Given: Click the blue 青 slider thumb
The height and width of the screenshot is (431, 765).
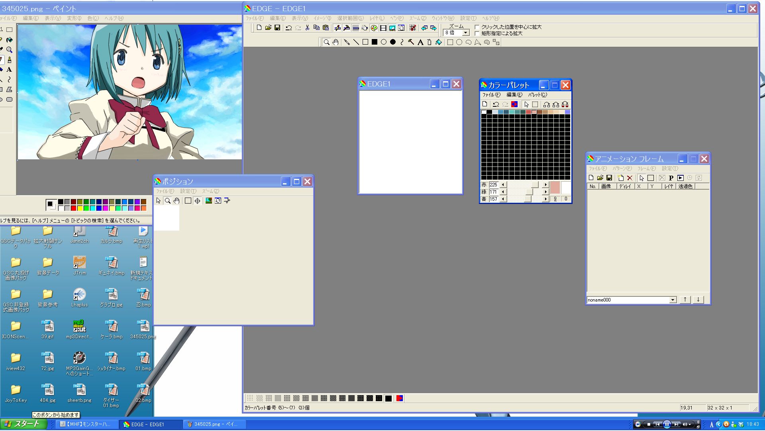Looking at the screenshot, I should coord(528,199).
